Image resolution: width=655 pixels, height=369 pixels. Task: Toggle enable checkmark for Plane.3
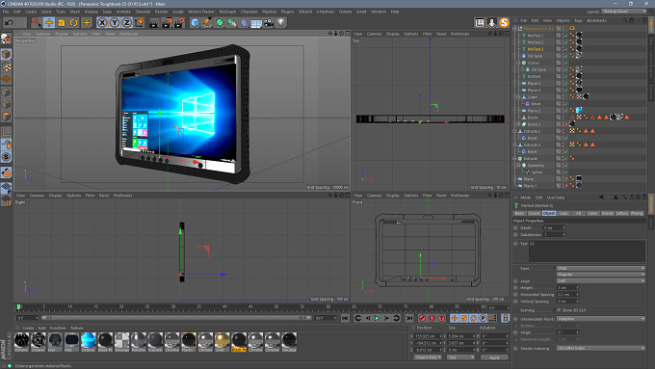[x=566, y=83]
